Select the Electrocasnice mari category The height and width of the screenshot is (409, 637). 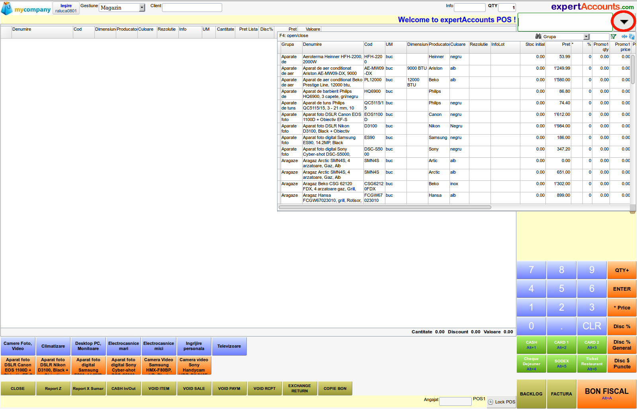(123, 346)
